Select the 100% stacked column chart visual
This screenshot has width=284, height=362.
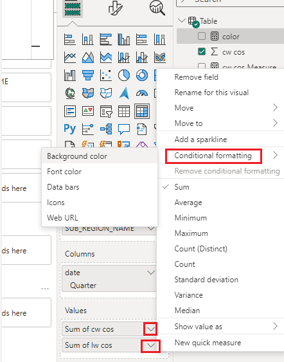pyautogui.click(x=160, y=39)
